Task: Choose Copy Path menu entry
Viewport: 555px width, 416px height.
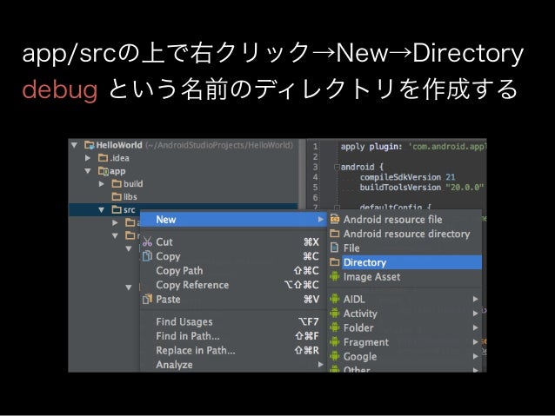Action: coord(234,271)
